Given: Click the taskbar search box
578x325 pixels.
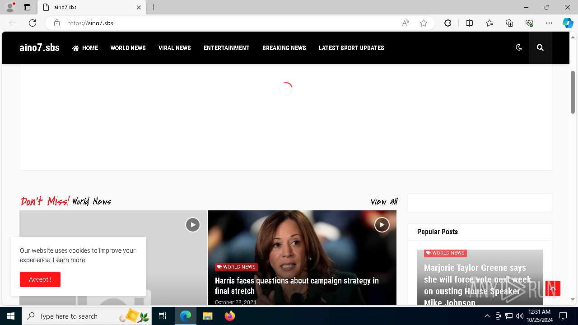Looking at the screenshot, I should (x=86, y=316).
